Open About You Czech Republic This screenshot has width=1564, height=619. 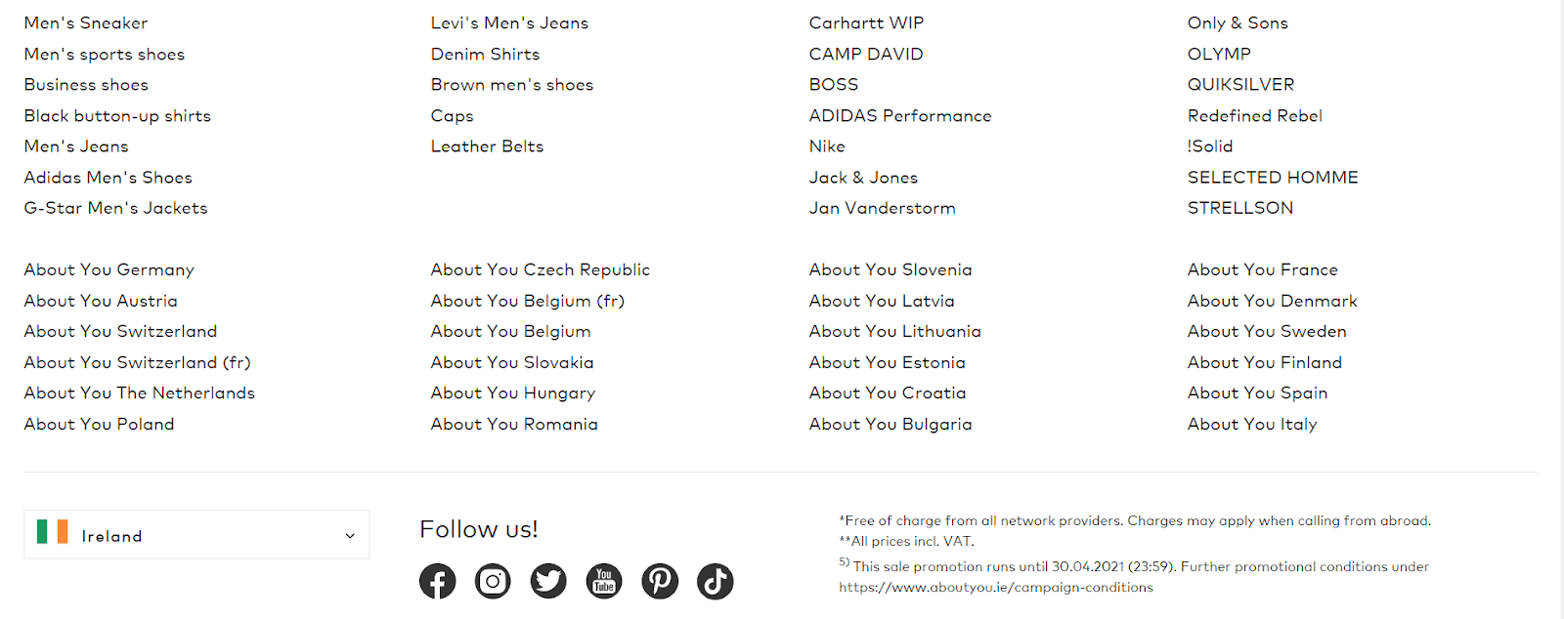pos(541,269)
